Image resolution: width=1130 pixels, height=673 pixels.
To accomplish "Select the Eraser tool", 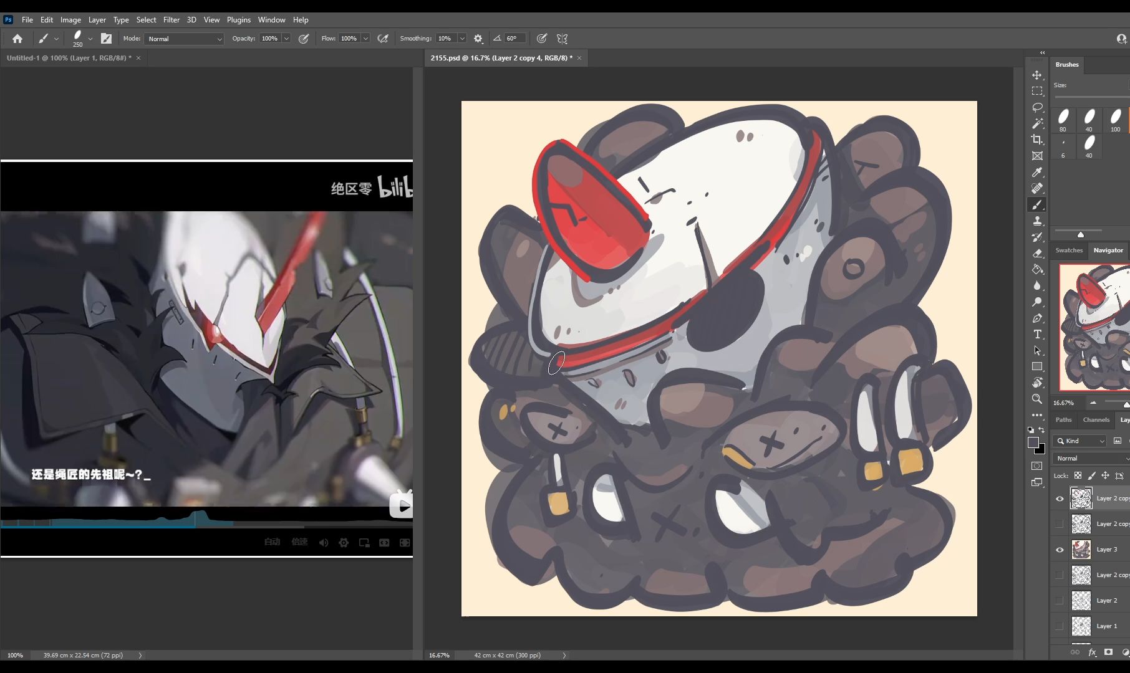I will click(1037, 253).
